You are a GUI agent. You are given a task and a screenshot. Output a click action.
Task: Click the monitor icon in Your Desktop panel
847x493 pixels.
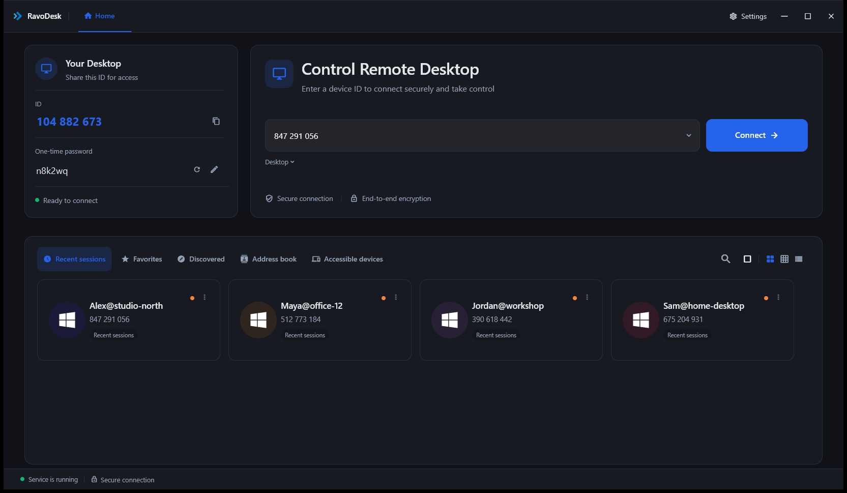point(46,69)
